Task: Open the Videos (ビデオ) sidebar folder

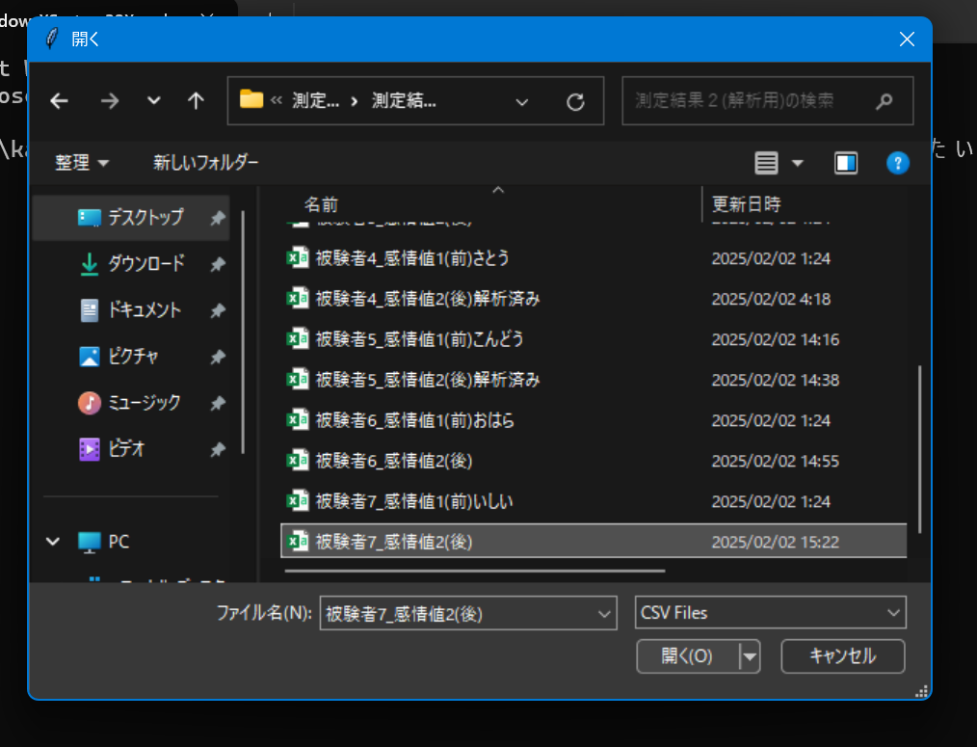Action: (127, 449)
